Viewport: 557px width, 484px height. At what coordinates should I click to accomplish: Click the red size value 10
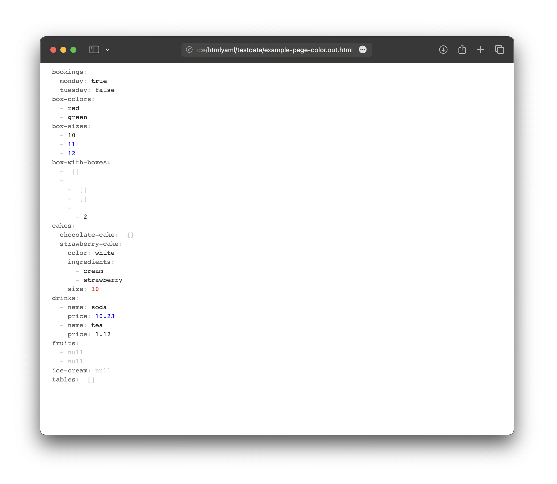95,289
